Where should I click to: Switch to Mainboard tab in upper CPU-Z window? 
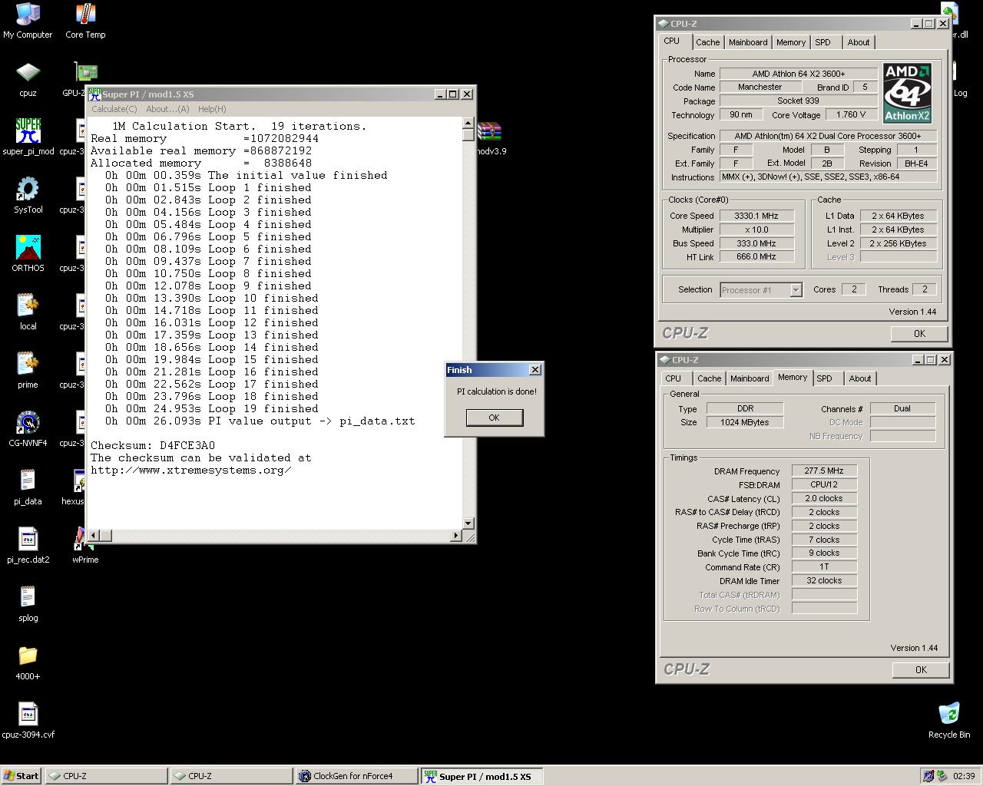point(747,42)
